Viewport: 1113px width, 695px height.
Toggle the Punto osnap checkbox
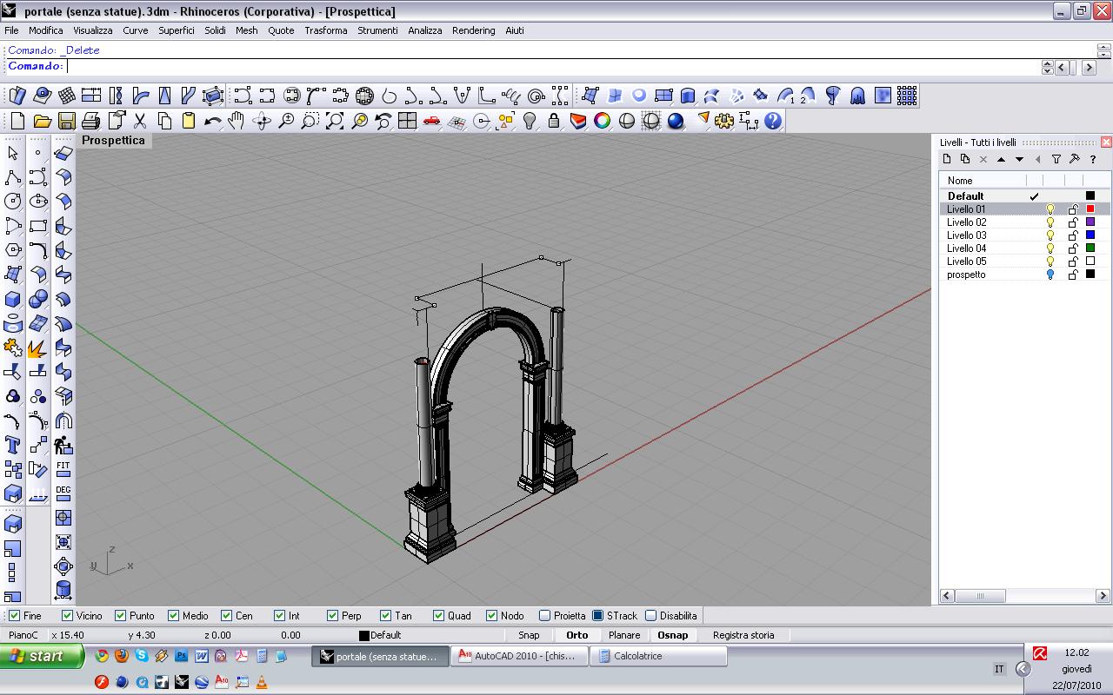[121, 615]
